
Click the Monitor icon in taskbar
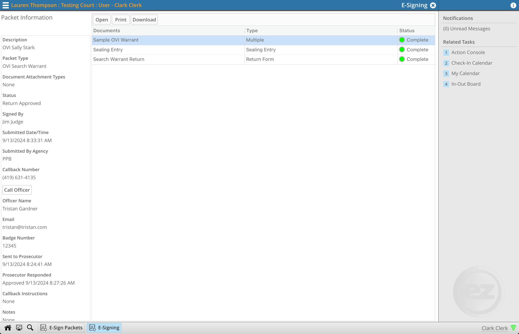coord(19,328)
